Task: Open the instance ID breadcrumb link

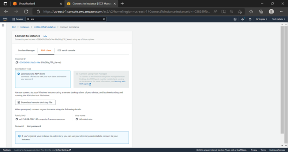Action: click(x=45, y=27)
